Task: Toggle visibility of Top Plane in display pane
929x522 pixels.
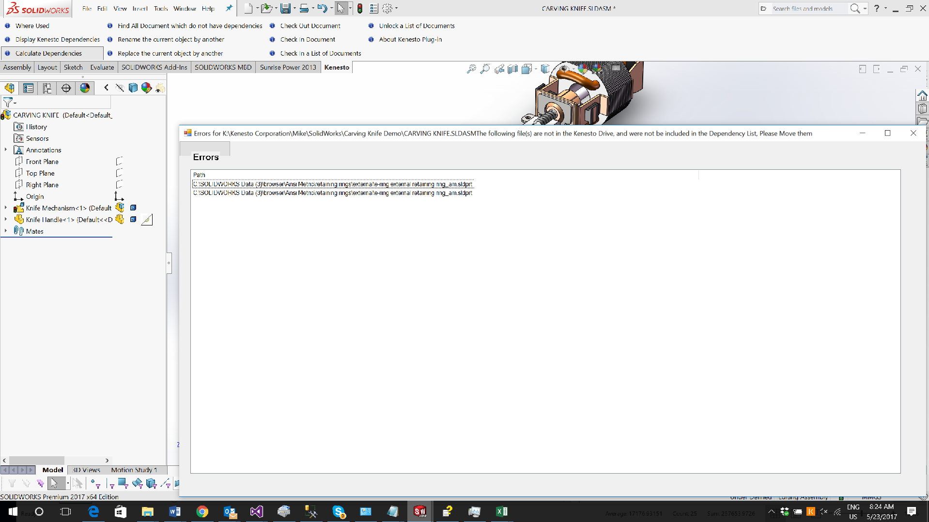Action: tap(119, 173)
